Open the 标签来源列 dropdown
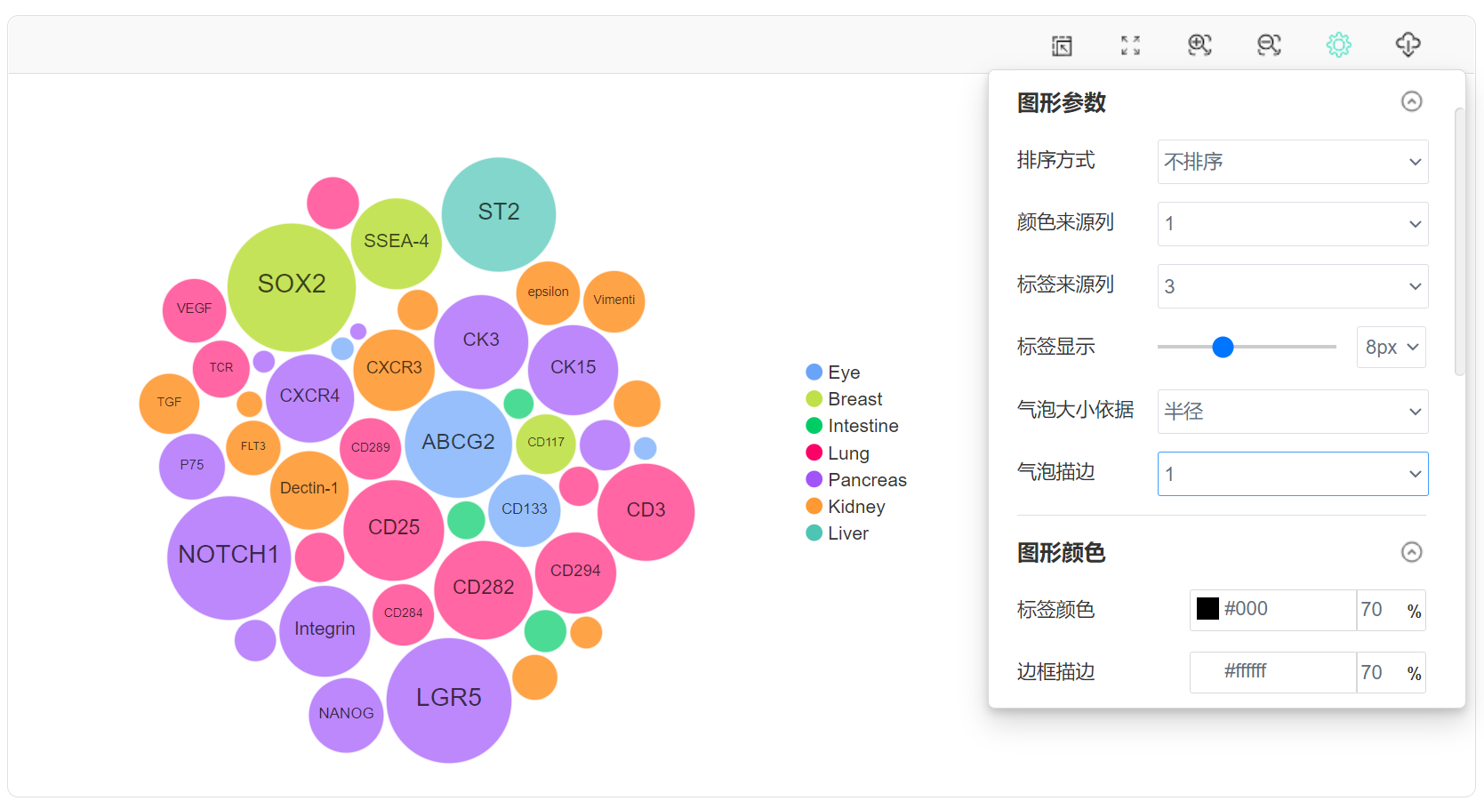 tap(1293, 286)
